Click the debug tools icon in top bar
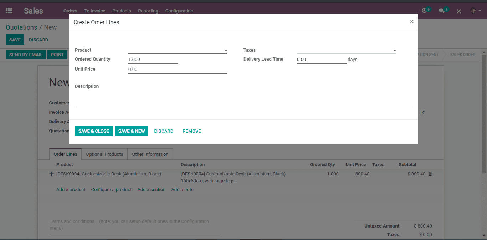 pos(459,11)
